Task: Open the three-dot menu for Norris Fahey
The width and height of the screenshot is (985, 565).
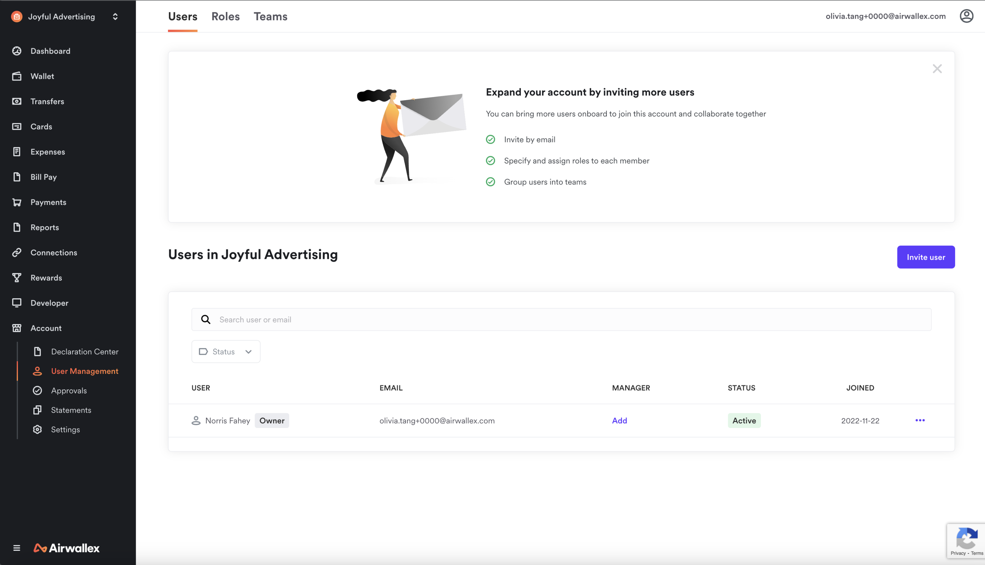Action: tap(920, 420)
